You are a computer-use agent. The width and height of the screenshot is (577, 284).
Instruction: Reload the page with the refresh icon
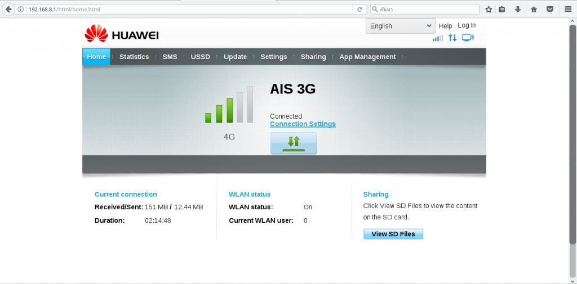pos(359,10)
